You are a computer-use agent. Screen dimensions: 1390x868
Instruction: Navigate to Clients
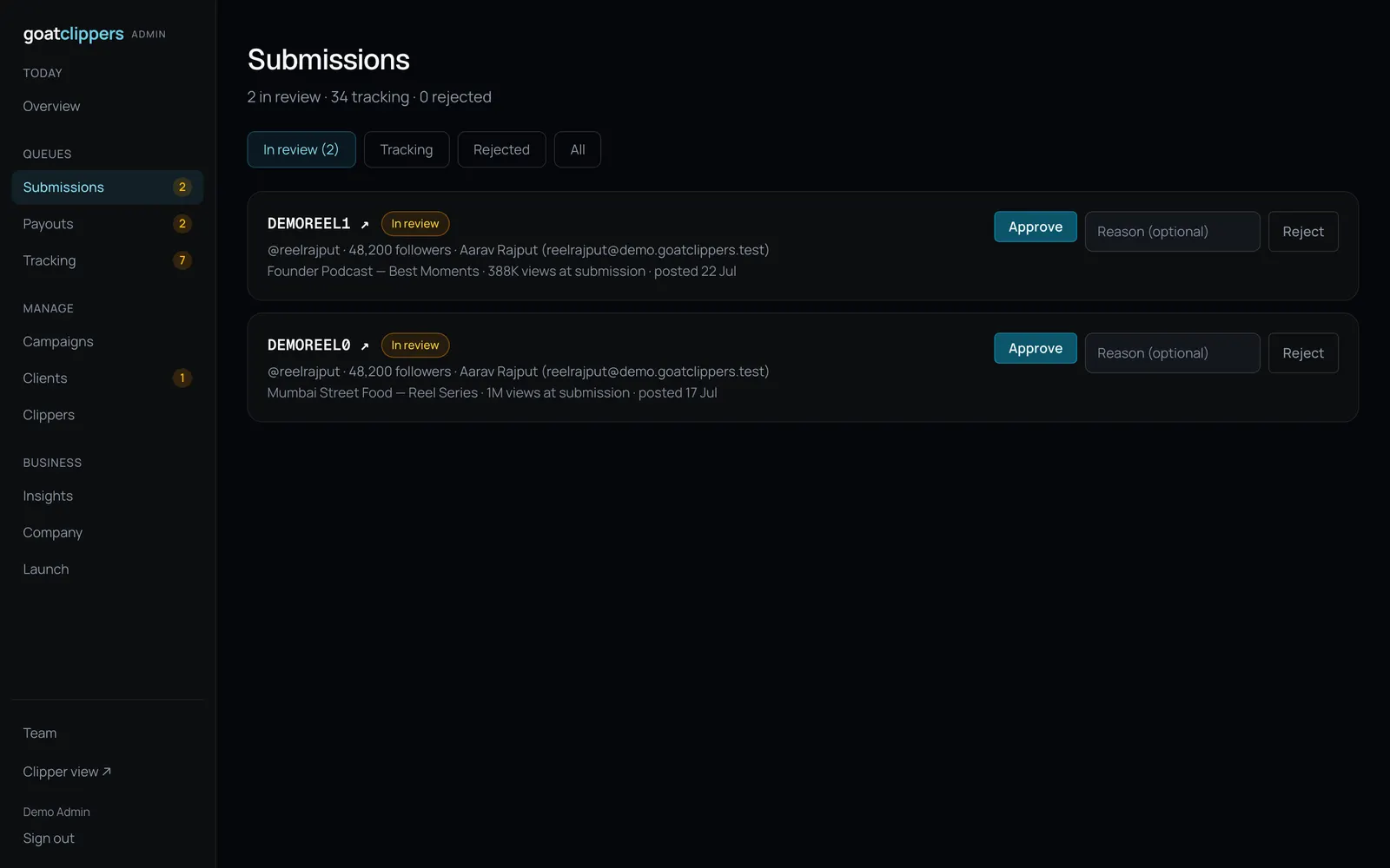pos(108,378)
